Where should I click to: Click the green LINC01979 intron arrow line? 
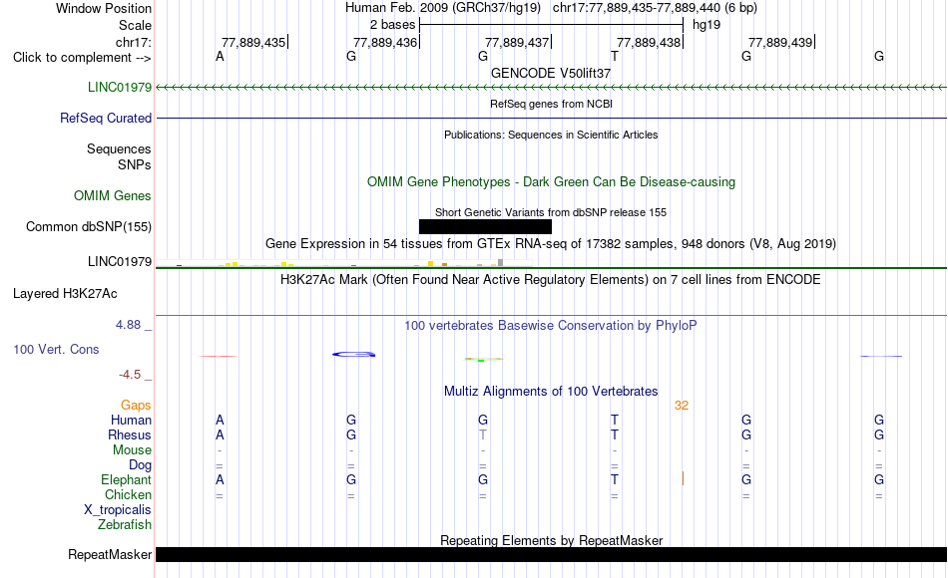coord(551,88)
